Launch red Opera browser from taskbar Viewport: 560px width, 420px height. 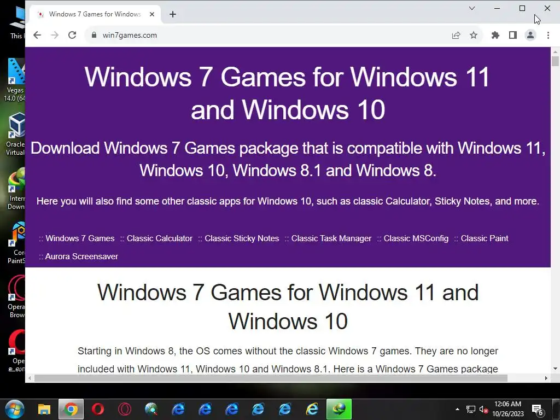[98, 409]
